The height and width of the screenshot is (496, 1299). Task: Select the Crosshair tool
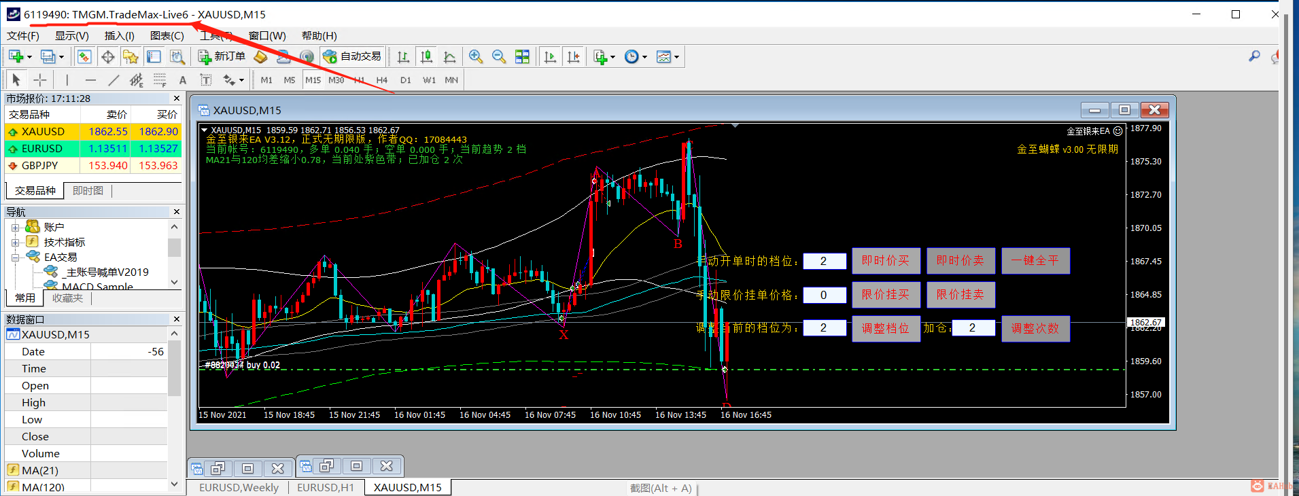click(40, 80)
